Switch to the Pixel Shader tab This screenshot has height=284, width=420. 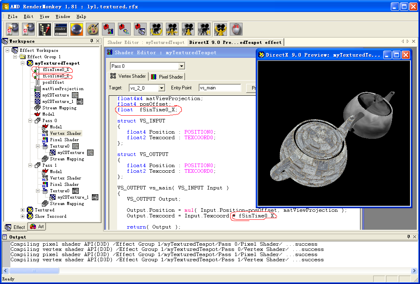pyautogui.click(x=167, y=77)
